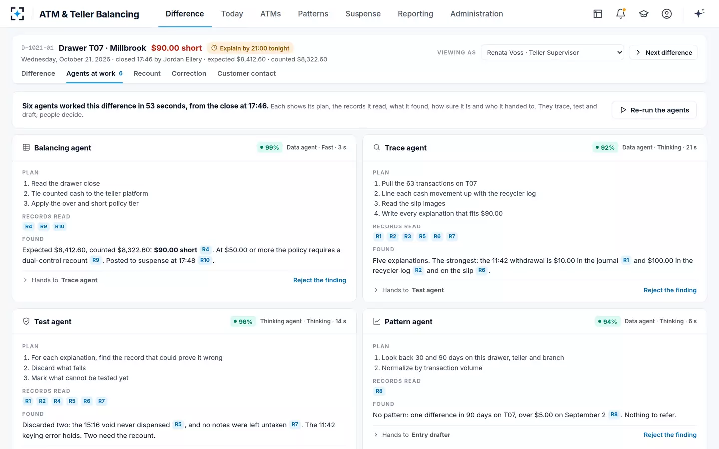Image resolution: width=719 pixels, height=449 pixels.
Task: Go to the Patterns tab
Action: tap(313, 14)
